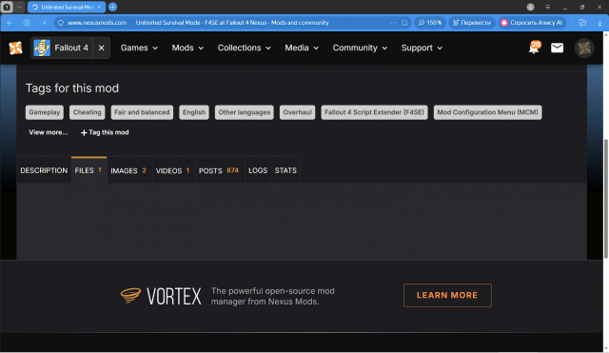Open the Posts tab
The width and height of the screenshot is (609, 353).
click(219, 170)
